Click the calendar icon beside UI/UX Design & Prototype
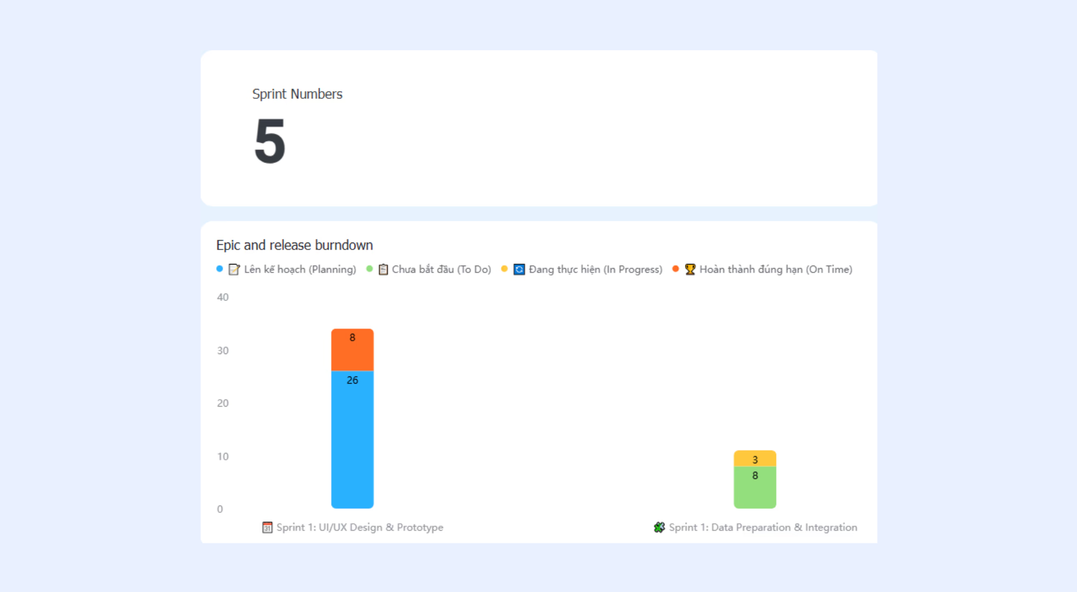The image size is (1077, 592). (x=267, y=527)
